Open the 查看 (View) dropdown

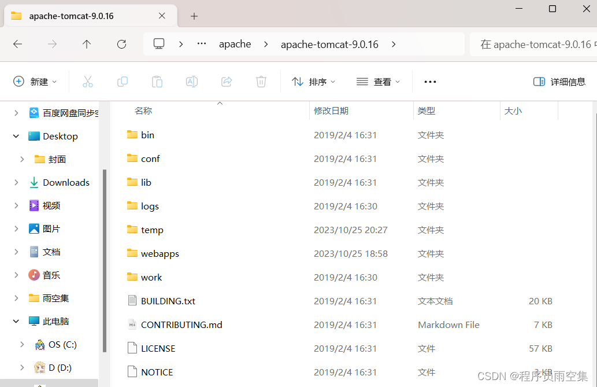coord(378,82)
